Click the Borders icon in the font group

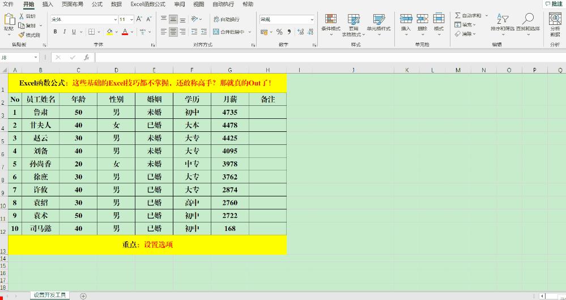coord(92,32)
